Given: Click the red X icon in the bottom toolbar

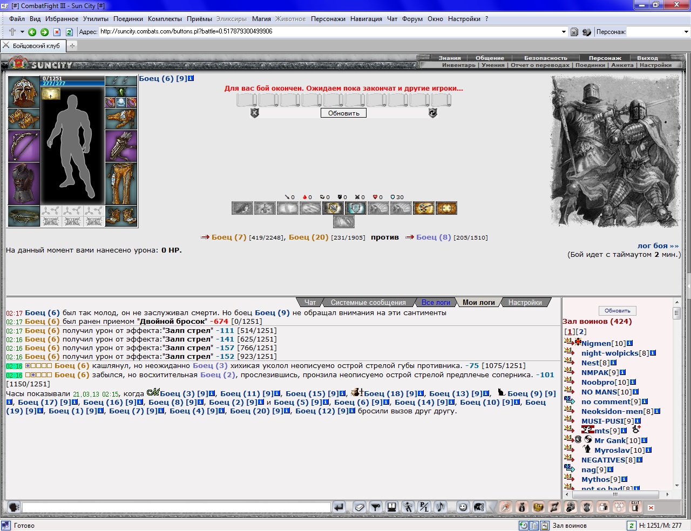Looking at the screenshot, I should (651, 508).
